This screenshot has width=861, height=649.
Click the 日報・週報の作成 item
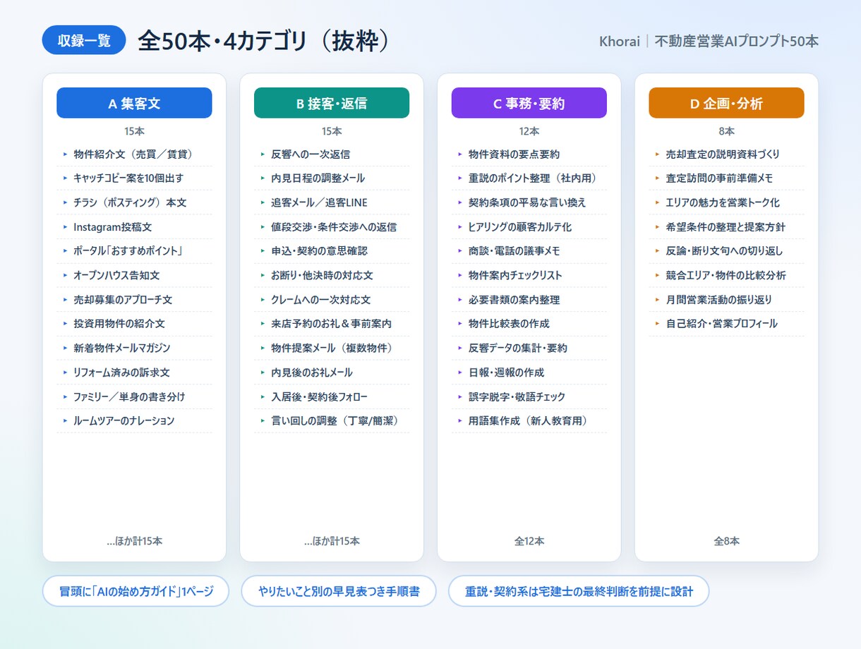point(529,372)
